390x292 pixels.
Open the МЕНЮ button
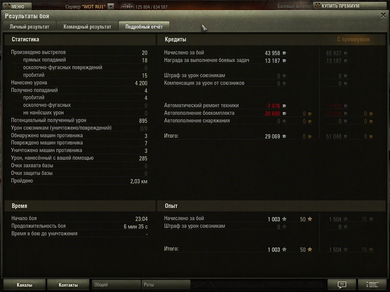(x=17, y=6)
